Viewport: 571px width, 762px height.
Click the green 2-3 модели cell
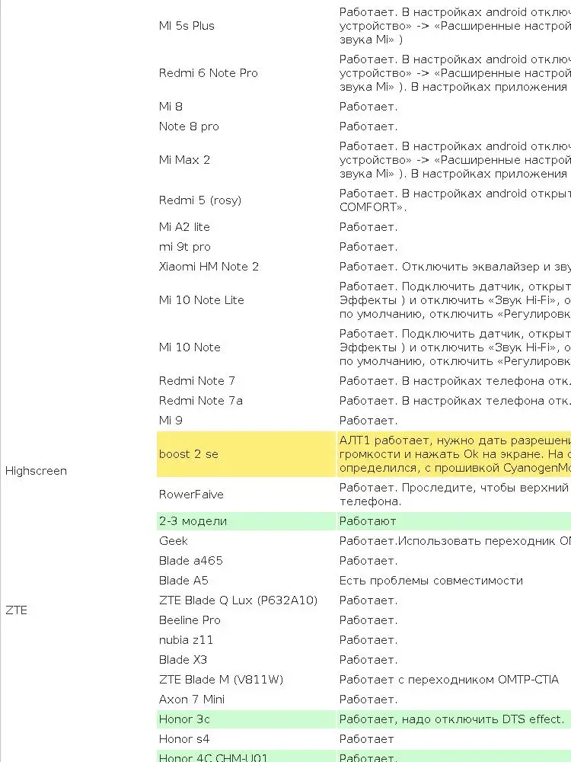point(246,521)
